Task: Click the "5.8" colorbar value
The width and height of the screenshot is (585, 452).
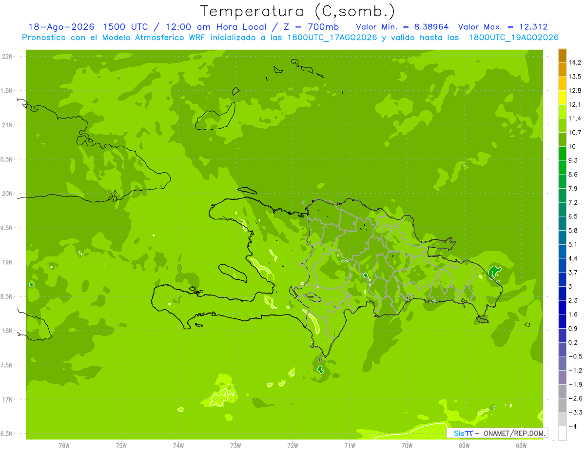Action: pyautogui.click(x=573, y=230)
